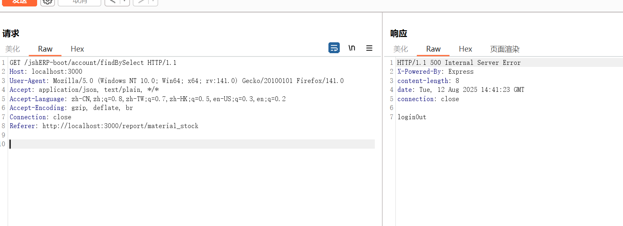Click the divider between request and response panes
The image size is (623, 226).
(x=382, y=121)
